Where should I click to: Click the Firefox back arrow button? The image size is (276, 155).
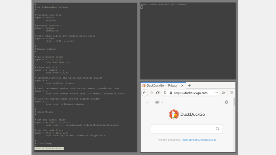pos(145,93)
